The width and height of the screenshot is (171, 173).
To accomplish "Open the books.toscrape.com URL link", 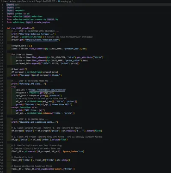I will click(x=41, y=40).
